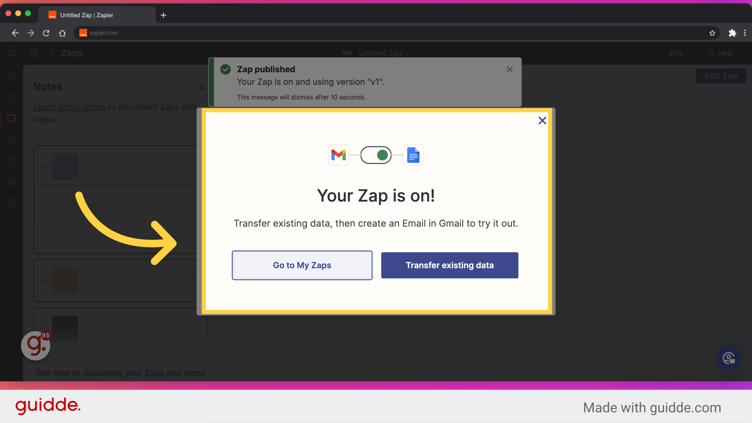Toggle the Zap on/off switch in dialog
Viewport: 752px width, 423px height.
376,155
